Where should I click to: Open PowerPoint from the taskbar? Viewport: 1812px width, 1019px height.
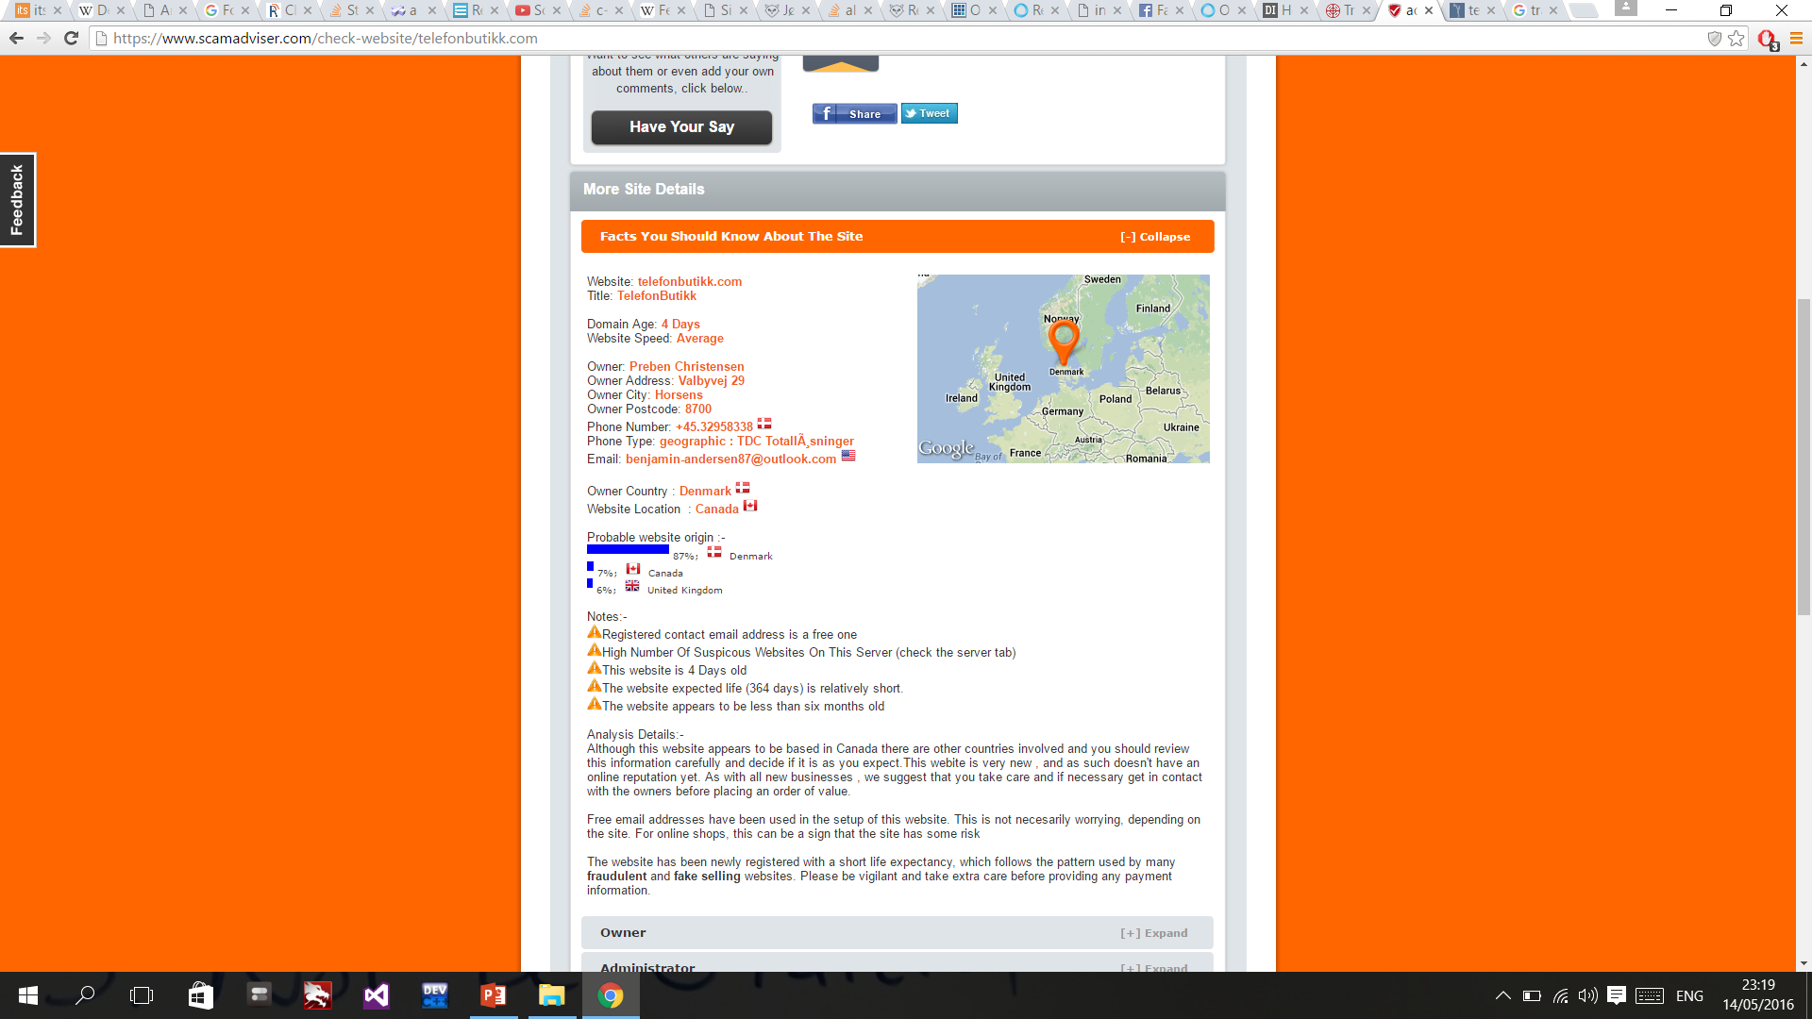(494, 995)
